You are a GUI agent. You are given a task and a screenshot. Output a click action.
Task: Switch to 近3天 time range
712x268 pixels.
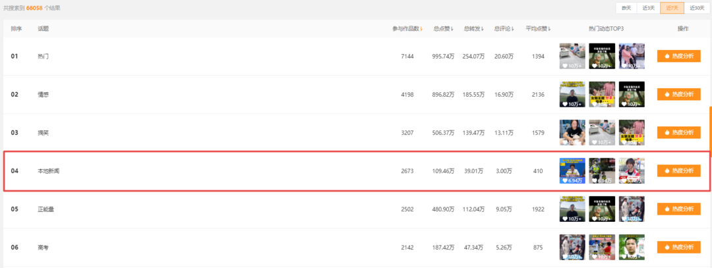649,8
